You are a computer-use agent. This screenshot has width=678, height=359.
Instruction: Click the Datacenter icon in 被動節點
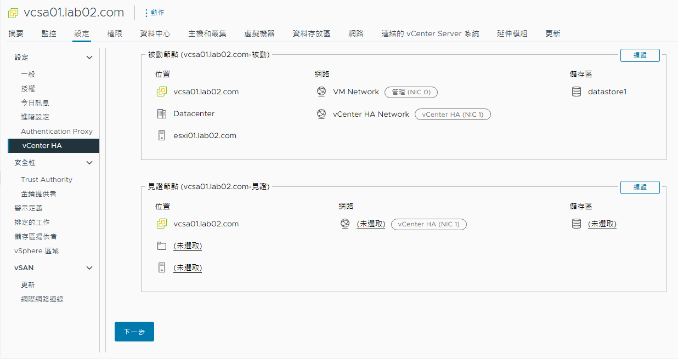coord(161,113)
